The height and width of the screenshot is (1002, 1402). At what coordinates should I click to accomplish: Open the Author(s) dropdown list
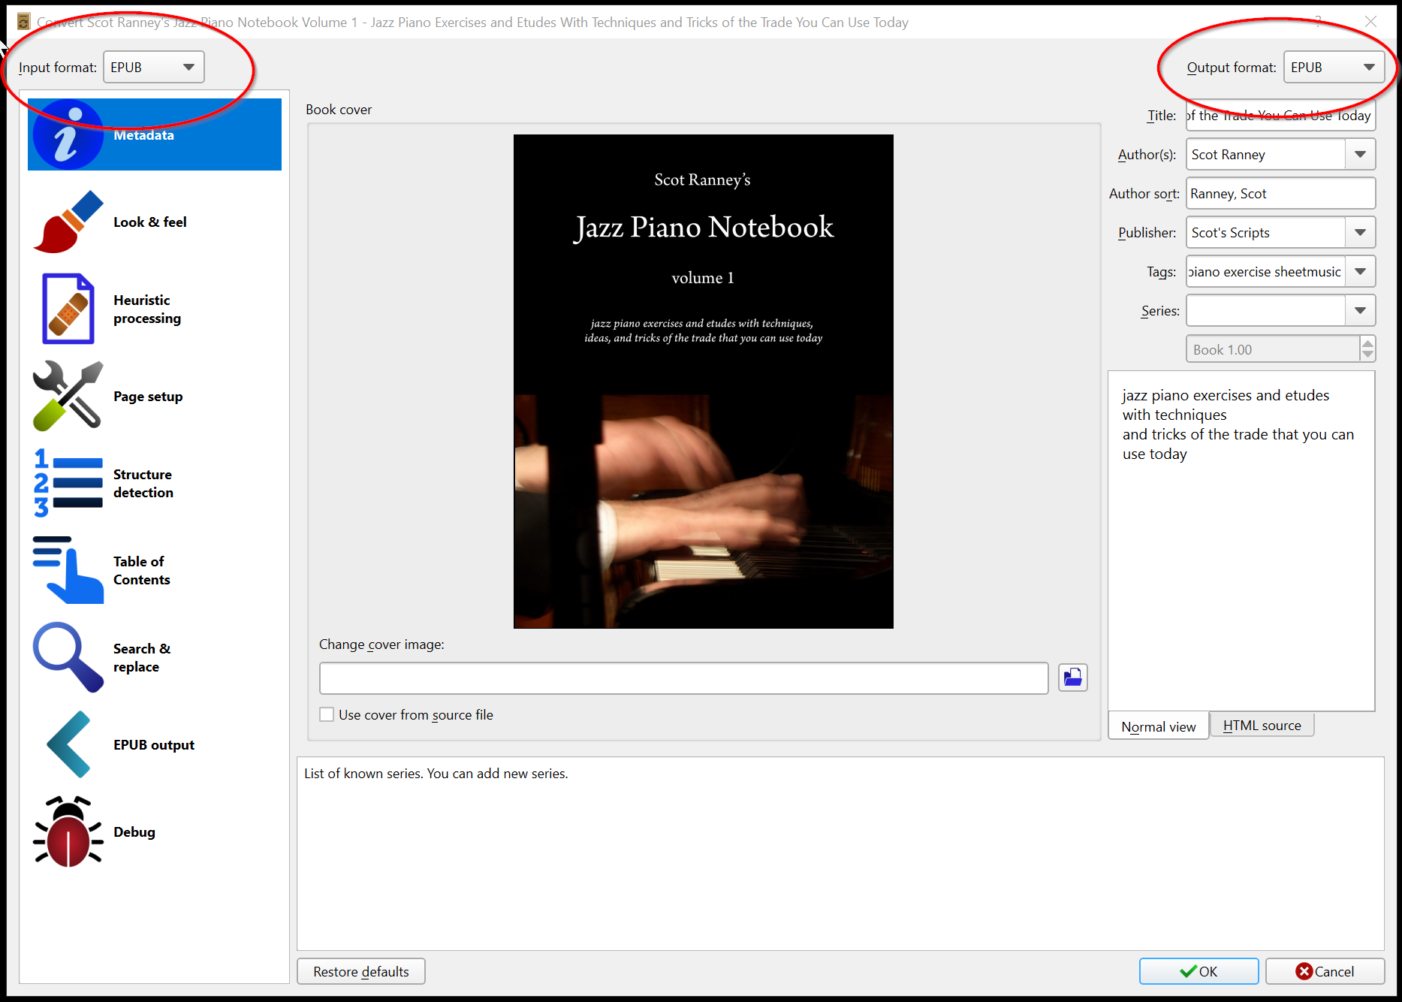(1360, 155)
